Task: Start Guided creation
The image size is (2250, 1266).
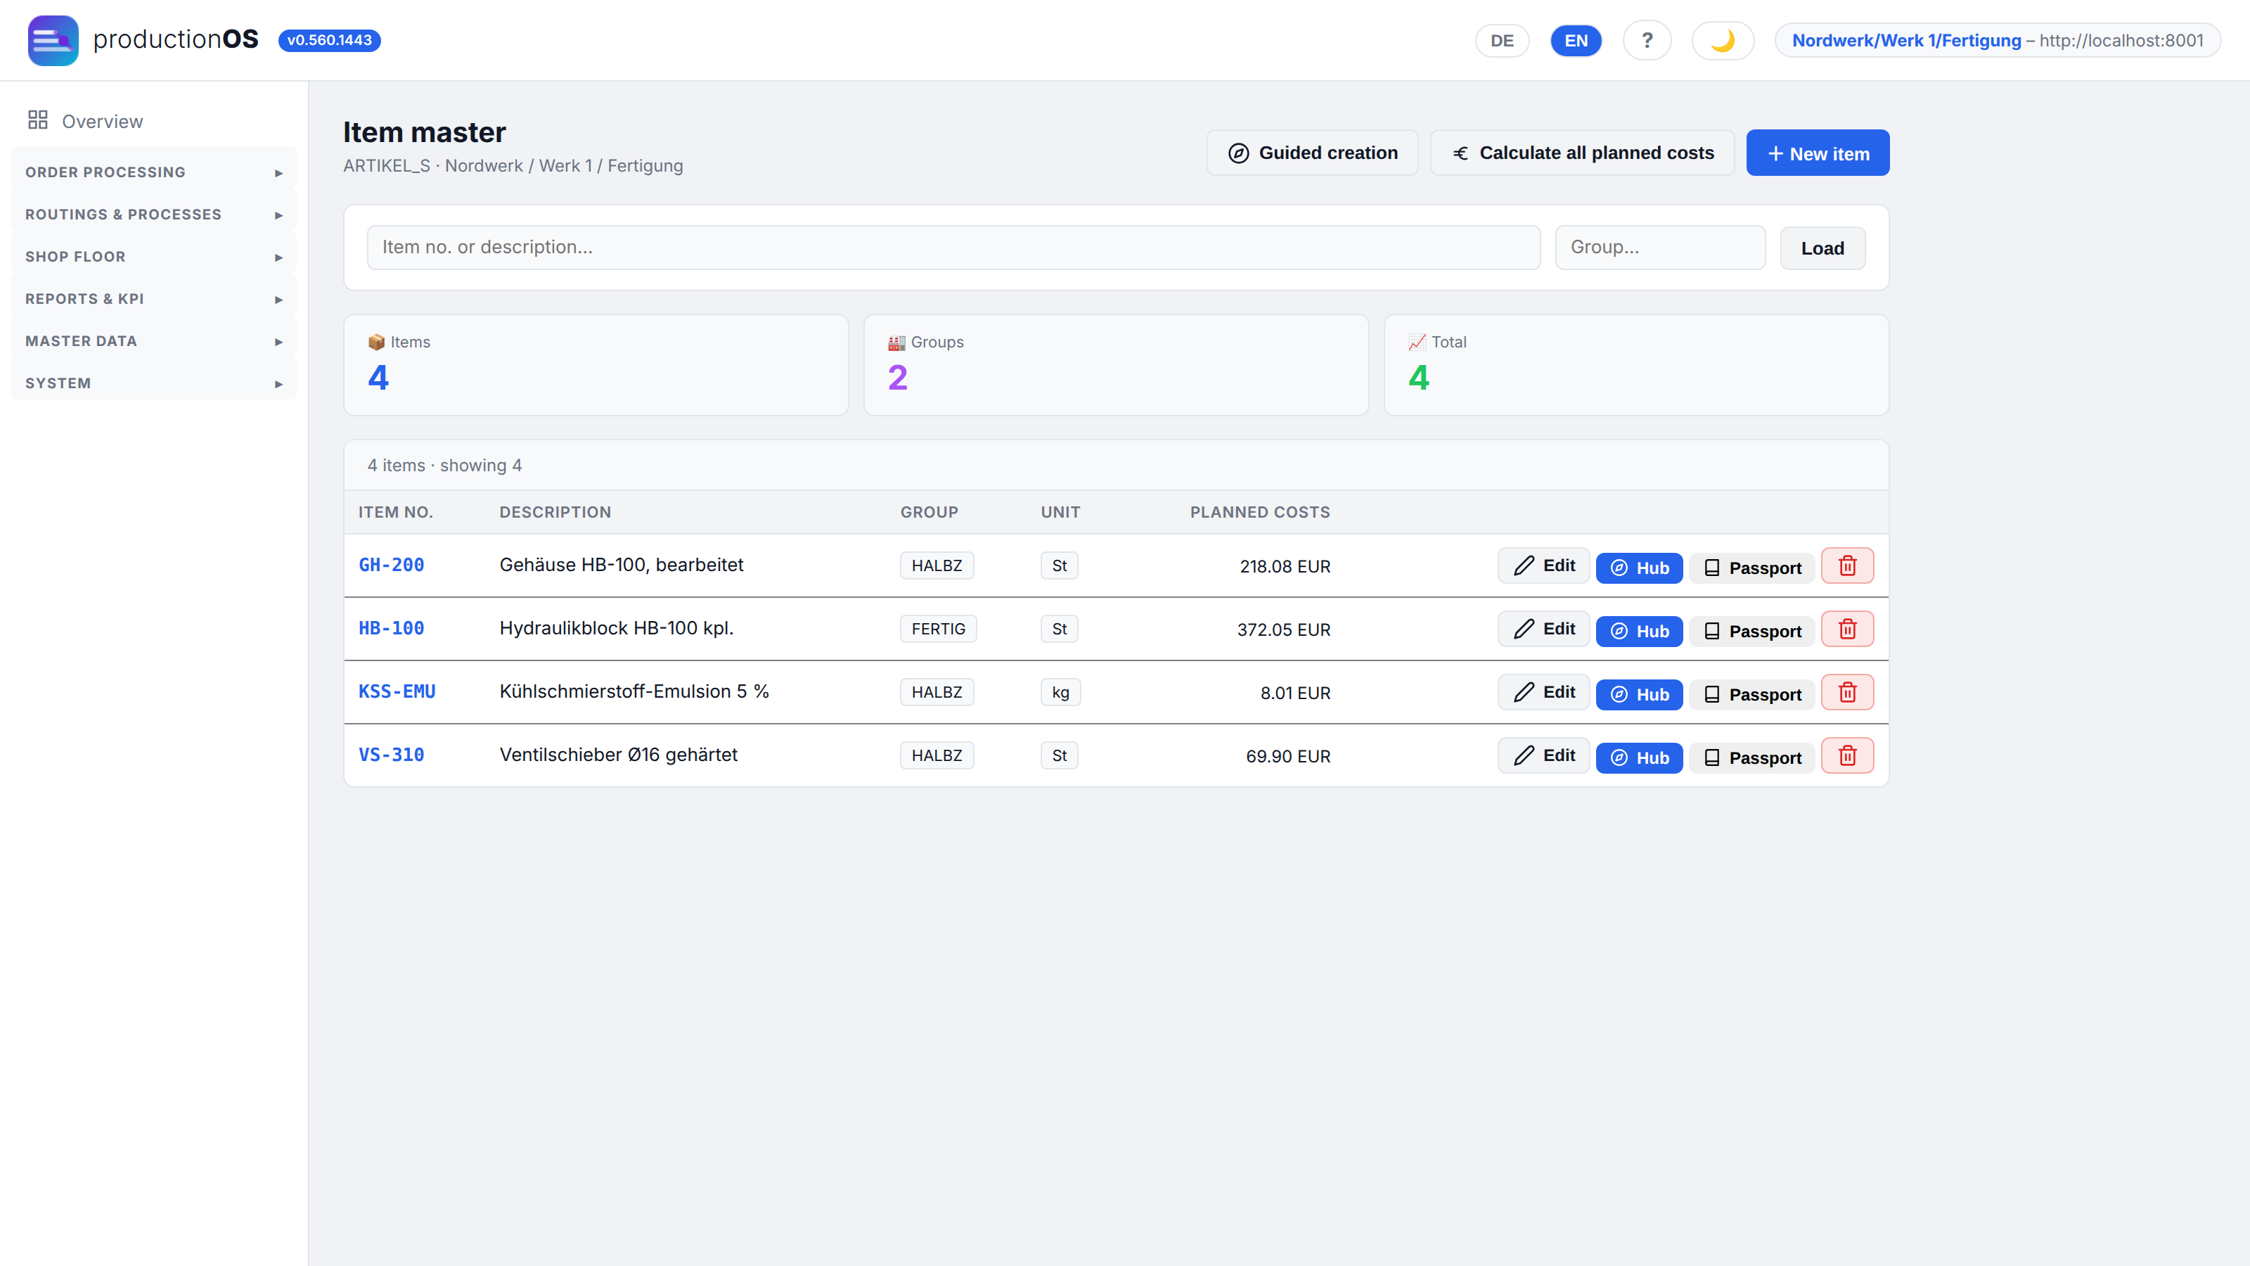Action: click(1313, 153)
